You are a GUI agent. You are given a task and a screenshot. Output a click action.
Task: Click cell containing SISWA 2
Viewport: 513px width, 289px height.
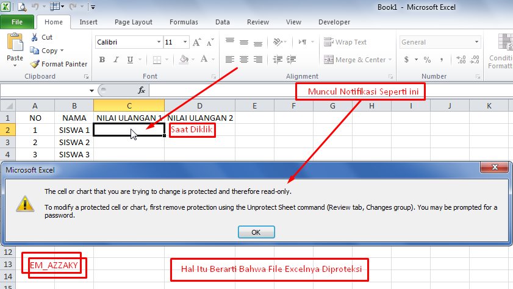click(74, 143)
